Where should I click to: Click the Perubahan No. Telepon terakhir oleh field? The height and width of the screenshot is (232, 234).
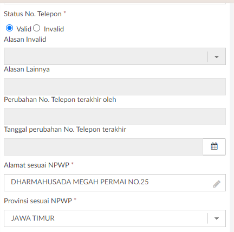[115, 117]
